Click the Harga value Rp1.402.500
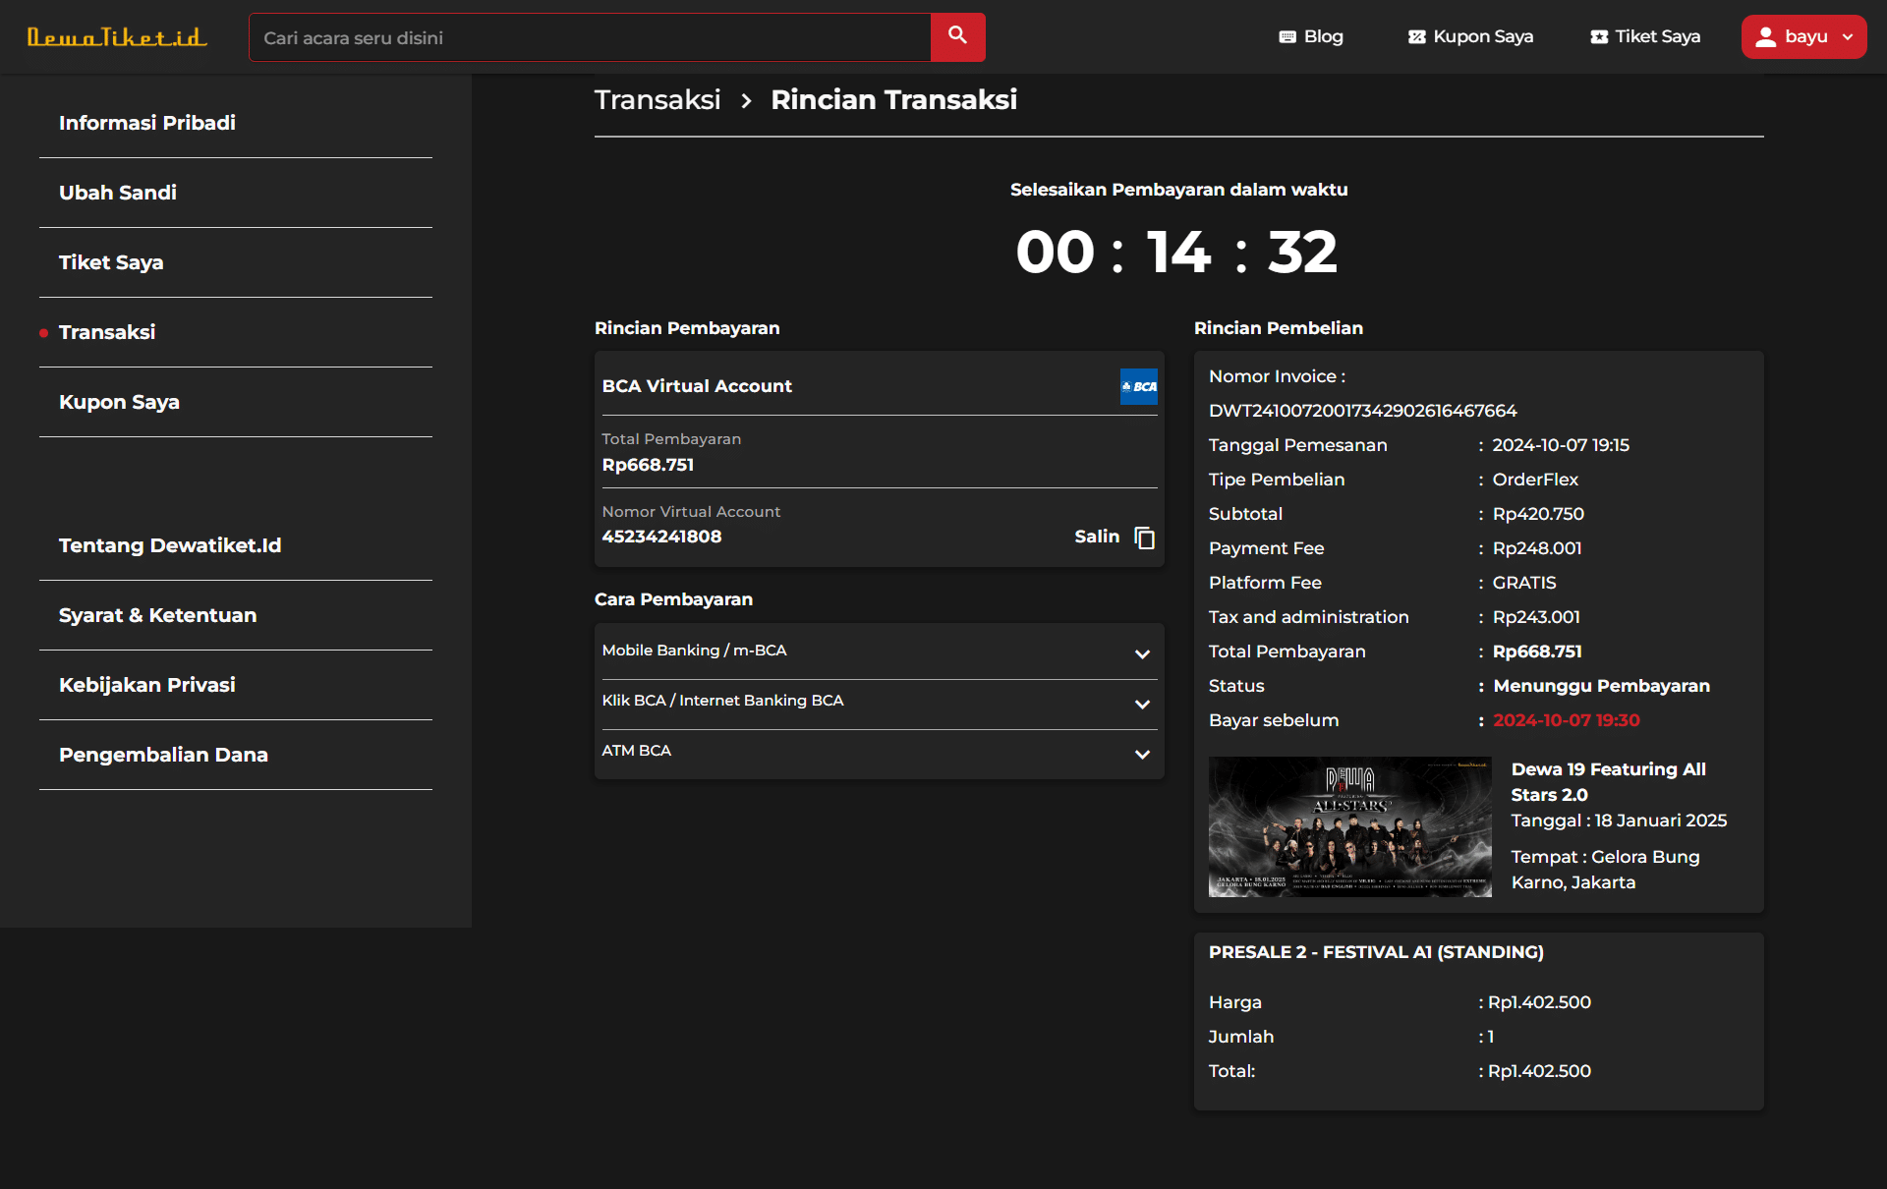 [x=1539, y=1002]
